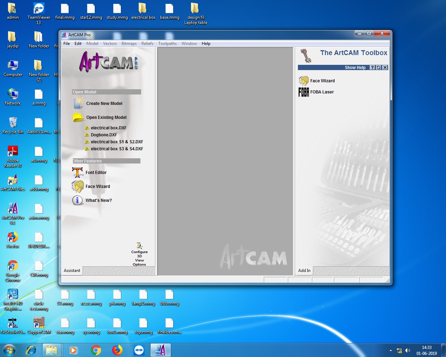Open recent file electrical box S3 & S4.DXF

point(117,149)
